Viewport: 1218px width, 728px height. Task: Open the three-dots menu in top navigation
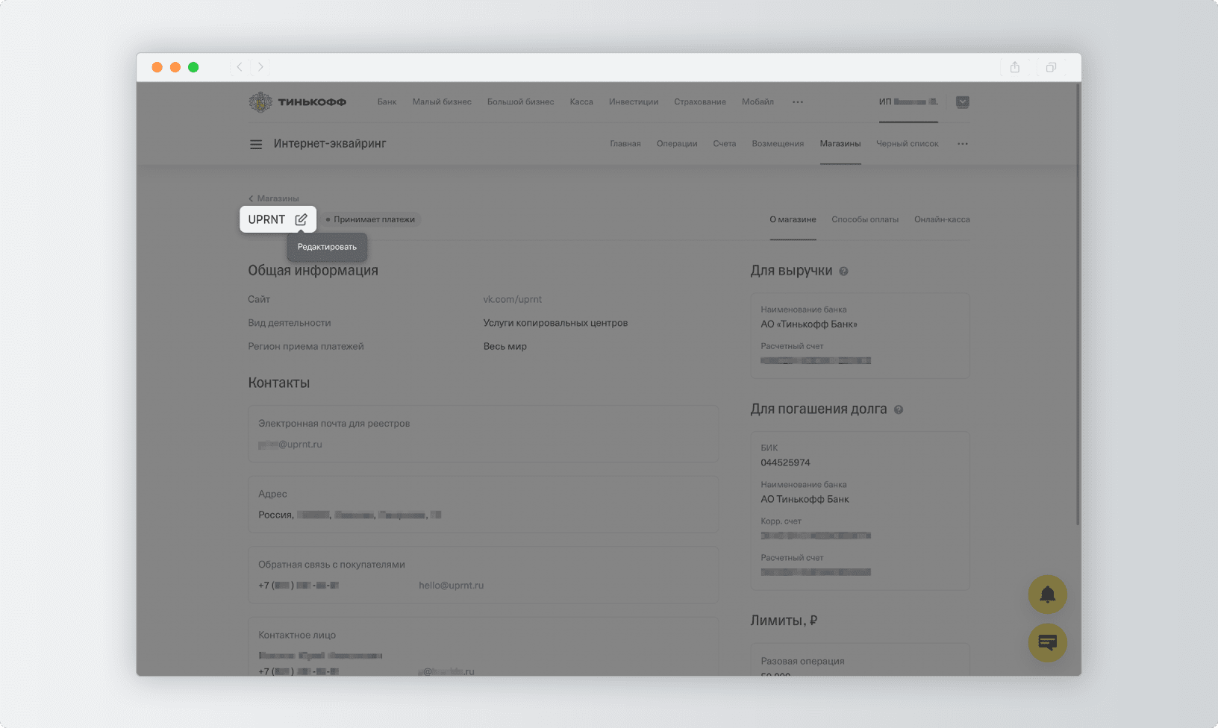[x=798, y=102]
